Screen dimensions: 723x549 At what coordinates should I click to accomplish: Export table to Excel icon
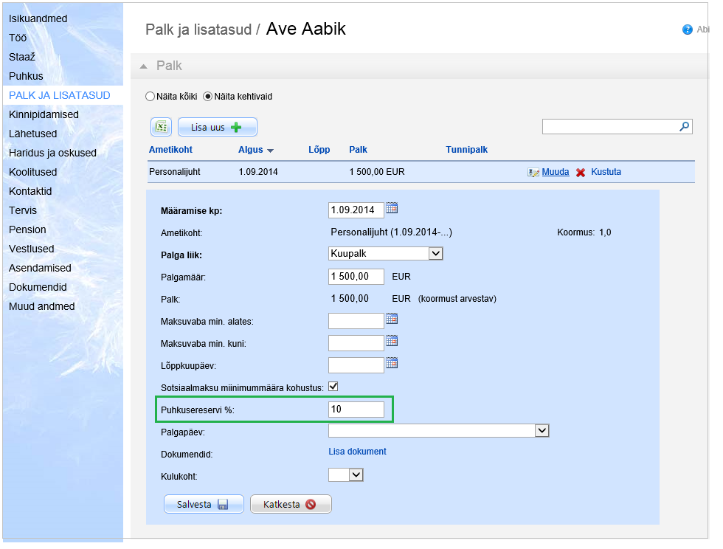[x=162, y=127]
